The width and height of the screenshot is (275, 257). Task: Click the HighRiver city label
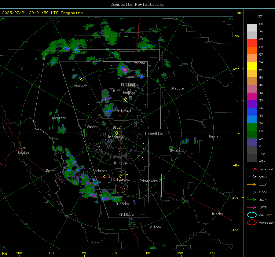127,215
